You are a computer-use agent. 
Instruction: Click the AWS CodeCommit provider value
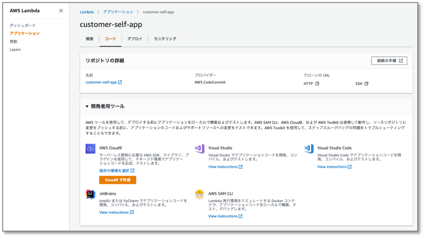coord(210,82)
